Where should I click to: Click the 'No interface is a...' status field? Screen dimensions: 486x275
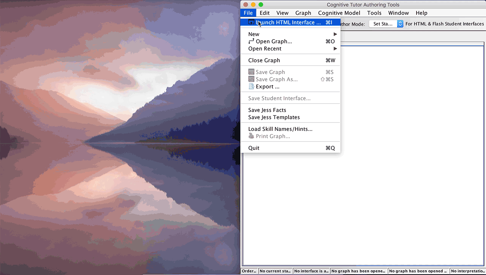[x=311, y=271]
